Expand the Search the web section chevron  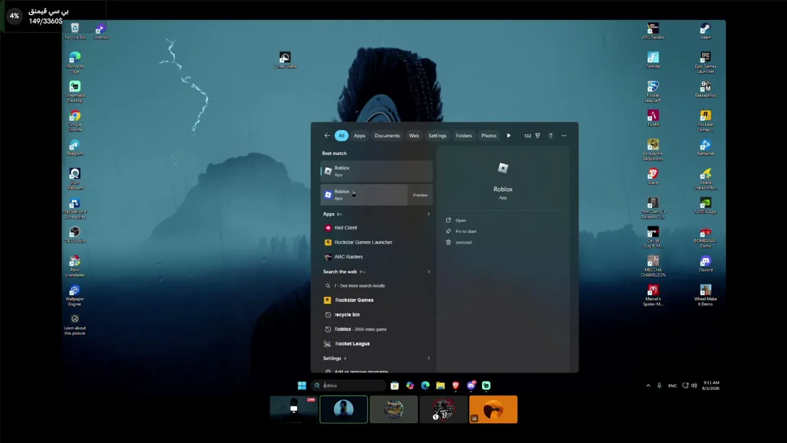[x=429, y=271]
